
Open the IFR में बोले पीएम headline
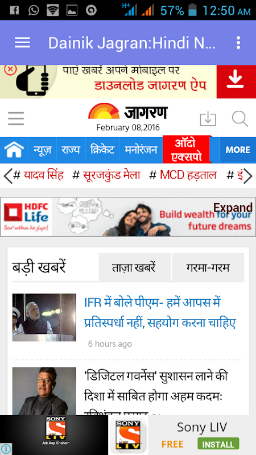160,313
